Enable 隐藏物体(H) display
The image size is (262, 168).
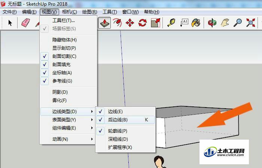tap(68, 40)
